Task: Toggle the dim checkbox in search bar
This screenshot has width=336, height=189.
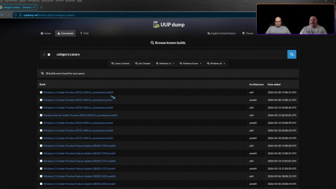Action: pyautogui.click(x=44, y=55)
